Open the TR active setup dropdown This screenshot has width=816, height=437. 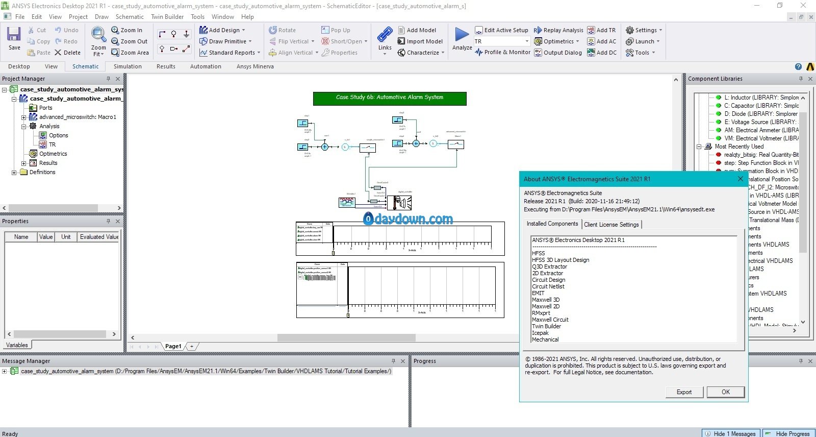pos(527,41)
